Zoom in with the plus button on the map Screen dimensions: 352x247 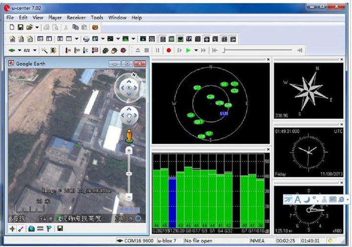click(129, 151)
